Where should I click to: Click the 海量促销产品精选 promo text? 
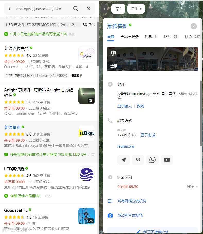[25, 196]
